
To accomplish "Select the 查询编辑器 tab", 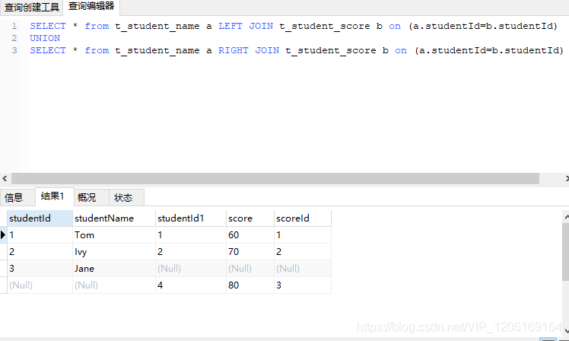I will tap(91, 6).
